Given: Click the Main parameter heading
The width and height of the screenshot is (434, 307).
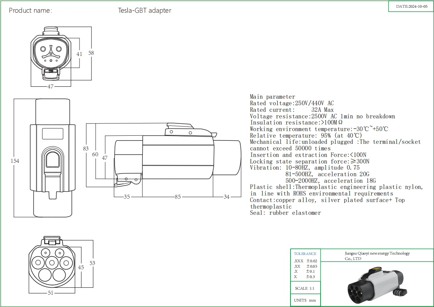Looking at the screenshot, I should 272,97.
